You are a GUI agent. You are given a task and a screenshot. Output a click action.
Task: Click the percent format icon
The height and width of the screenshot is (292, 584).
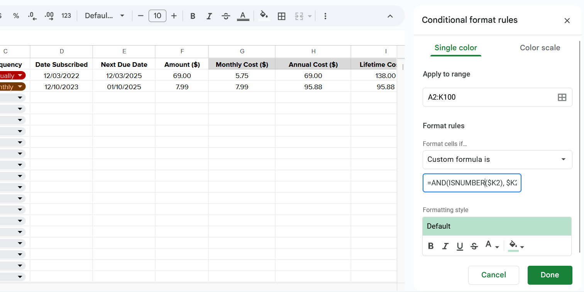16,16
